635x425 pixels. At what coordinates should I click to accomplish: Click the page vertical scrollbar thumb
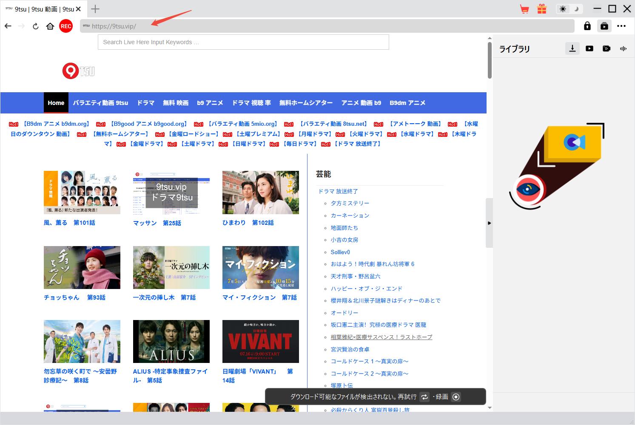coord(490,60)
